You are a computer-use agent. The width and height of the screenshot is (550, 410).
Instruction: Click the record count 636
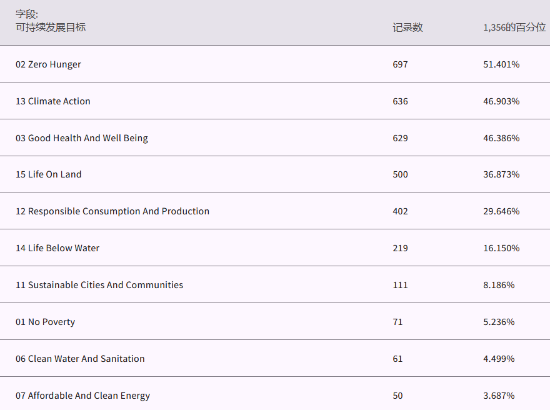400,101
